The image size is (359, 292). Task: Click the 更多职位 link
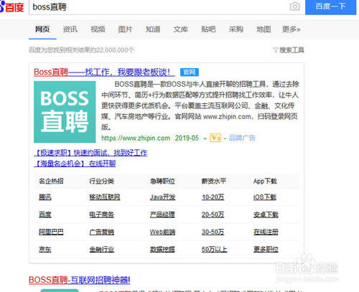click(x=266, y=250)
